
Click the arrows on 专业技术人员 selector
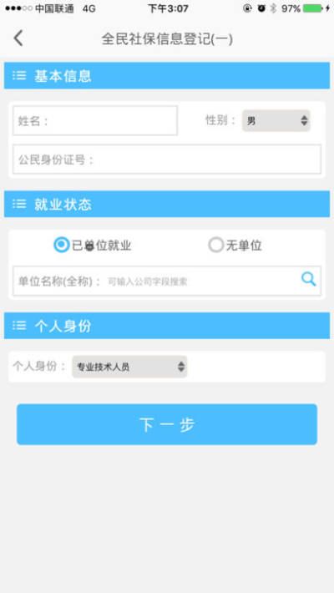click(181, 367)
